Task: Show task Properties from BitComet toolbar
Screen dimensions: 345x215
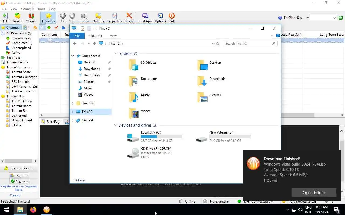Action: pyautogui.click(x=114, y=18)
